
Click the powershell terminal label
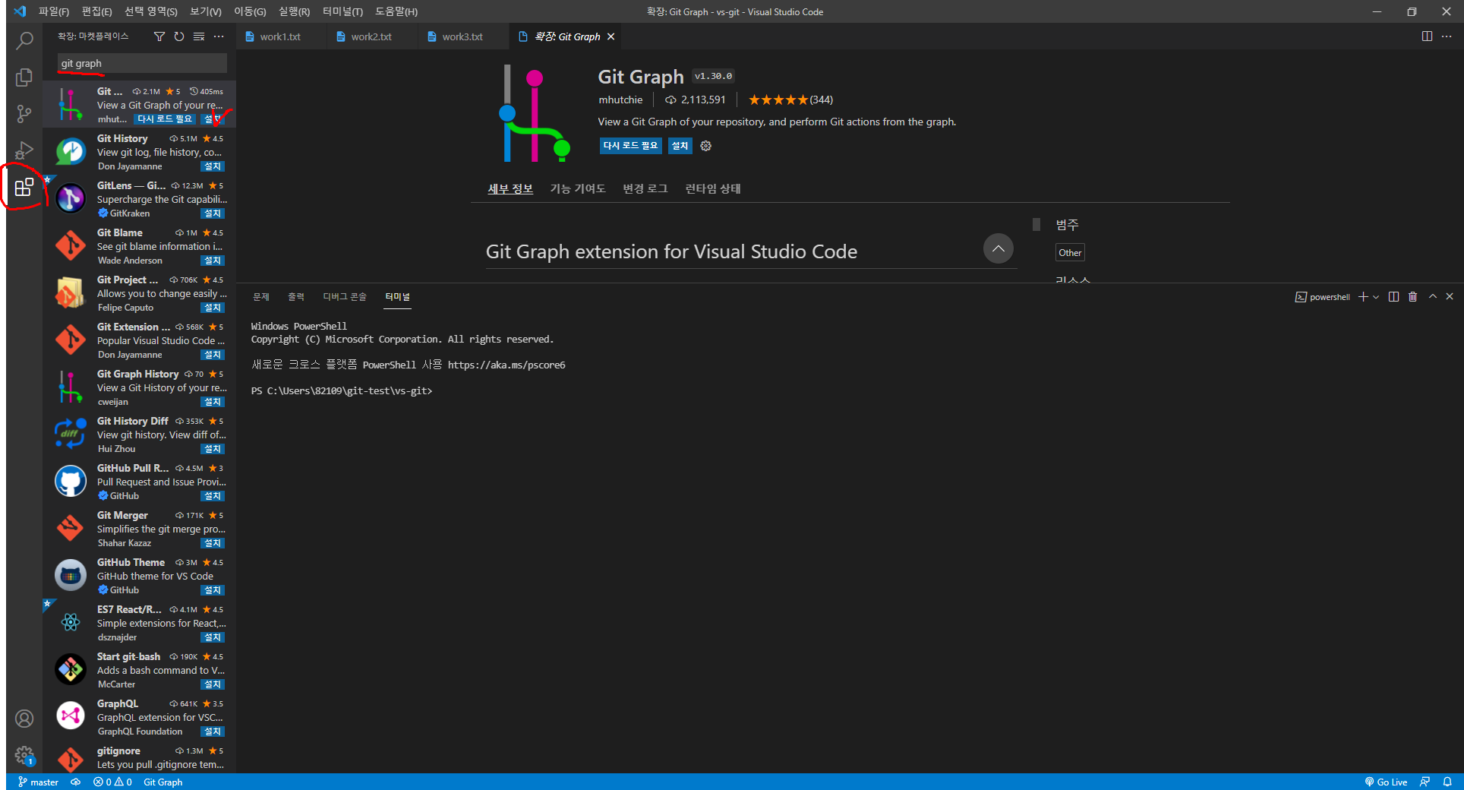[1323, 297]
